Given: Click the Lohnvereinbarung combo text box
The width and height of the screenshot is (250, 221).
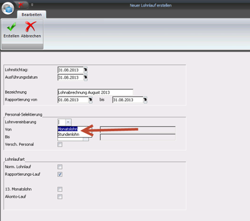Looking at the screenshot, I should 61,122.
